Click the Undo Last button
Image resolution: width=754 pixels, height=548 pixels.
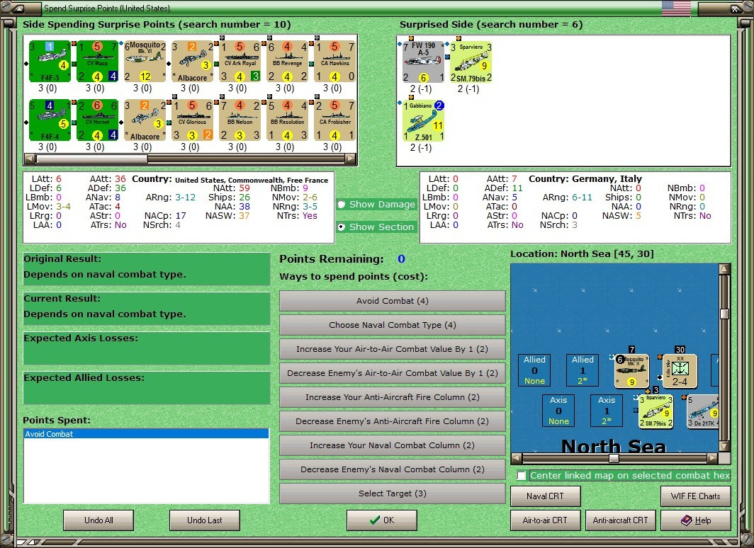click(x=204, y=520)
